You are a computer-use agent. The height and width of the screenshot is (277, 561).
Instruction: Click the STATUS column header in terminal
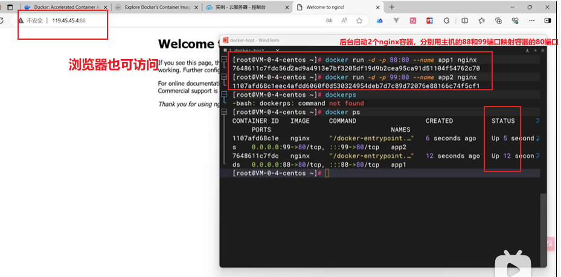pyautogui.click(x=503, y=120)
